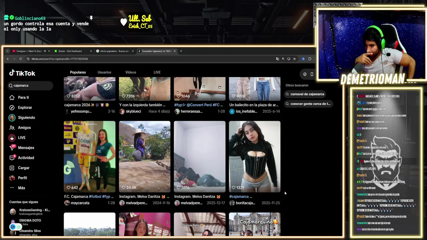The width and height of the screenshot is (427, 240).
Task: Click the browser forward arrow
Action: [x=14, y=59]
